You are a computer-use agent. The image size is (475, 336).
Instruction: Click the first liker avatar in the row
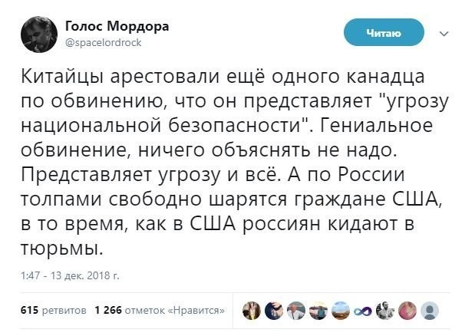coord(252,310)
